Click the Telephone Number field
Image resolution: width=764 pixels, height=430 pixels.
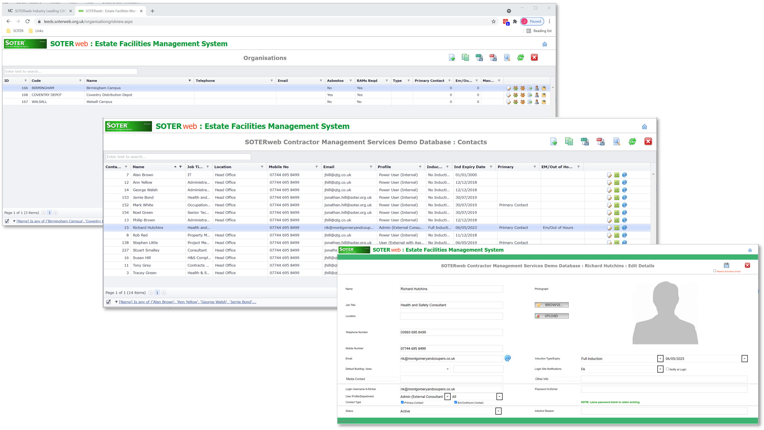[451, 332]
